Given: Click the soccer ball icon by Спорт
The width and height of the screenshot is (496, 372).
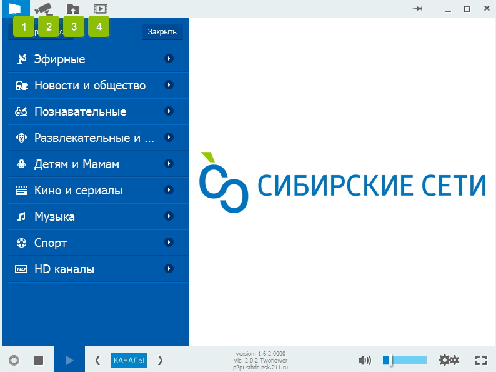Looking at the screenshot, I should (21, 243).
